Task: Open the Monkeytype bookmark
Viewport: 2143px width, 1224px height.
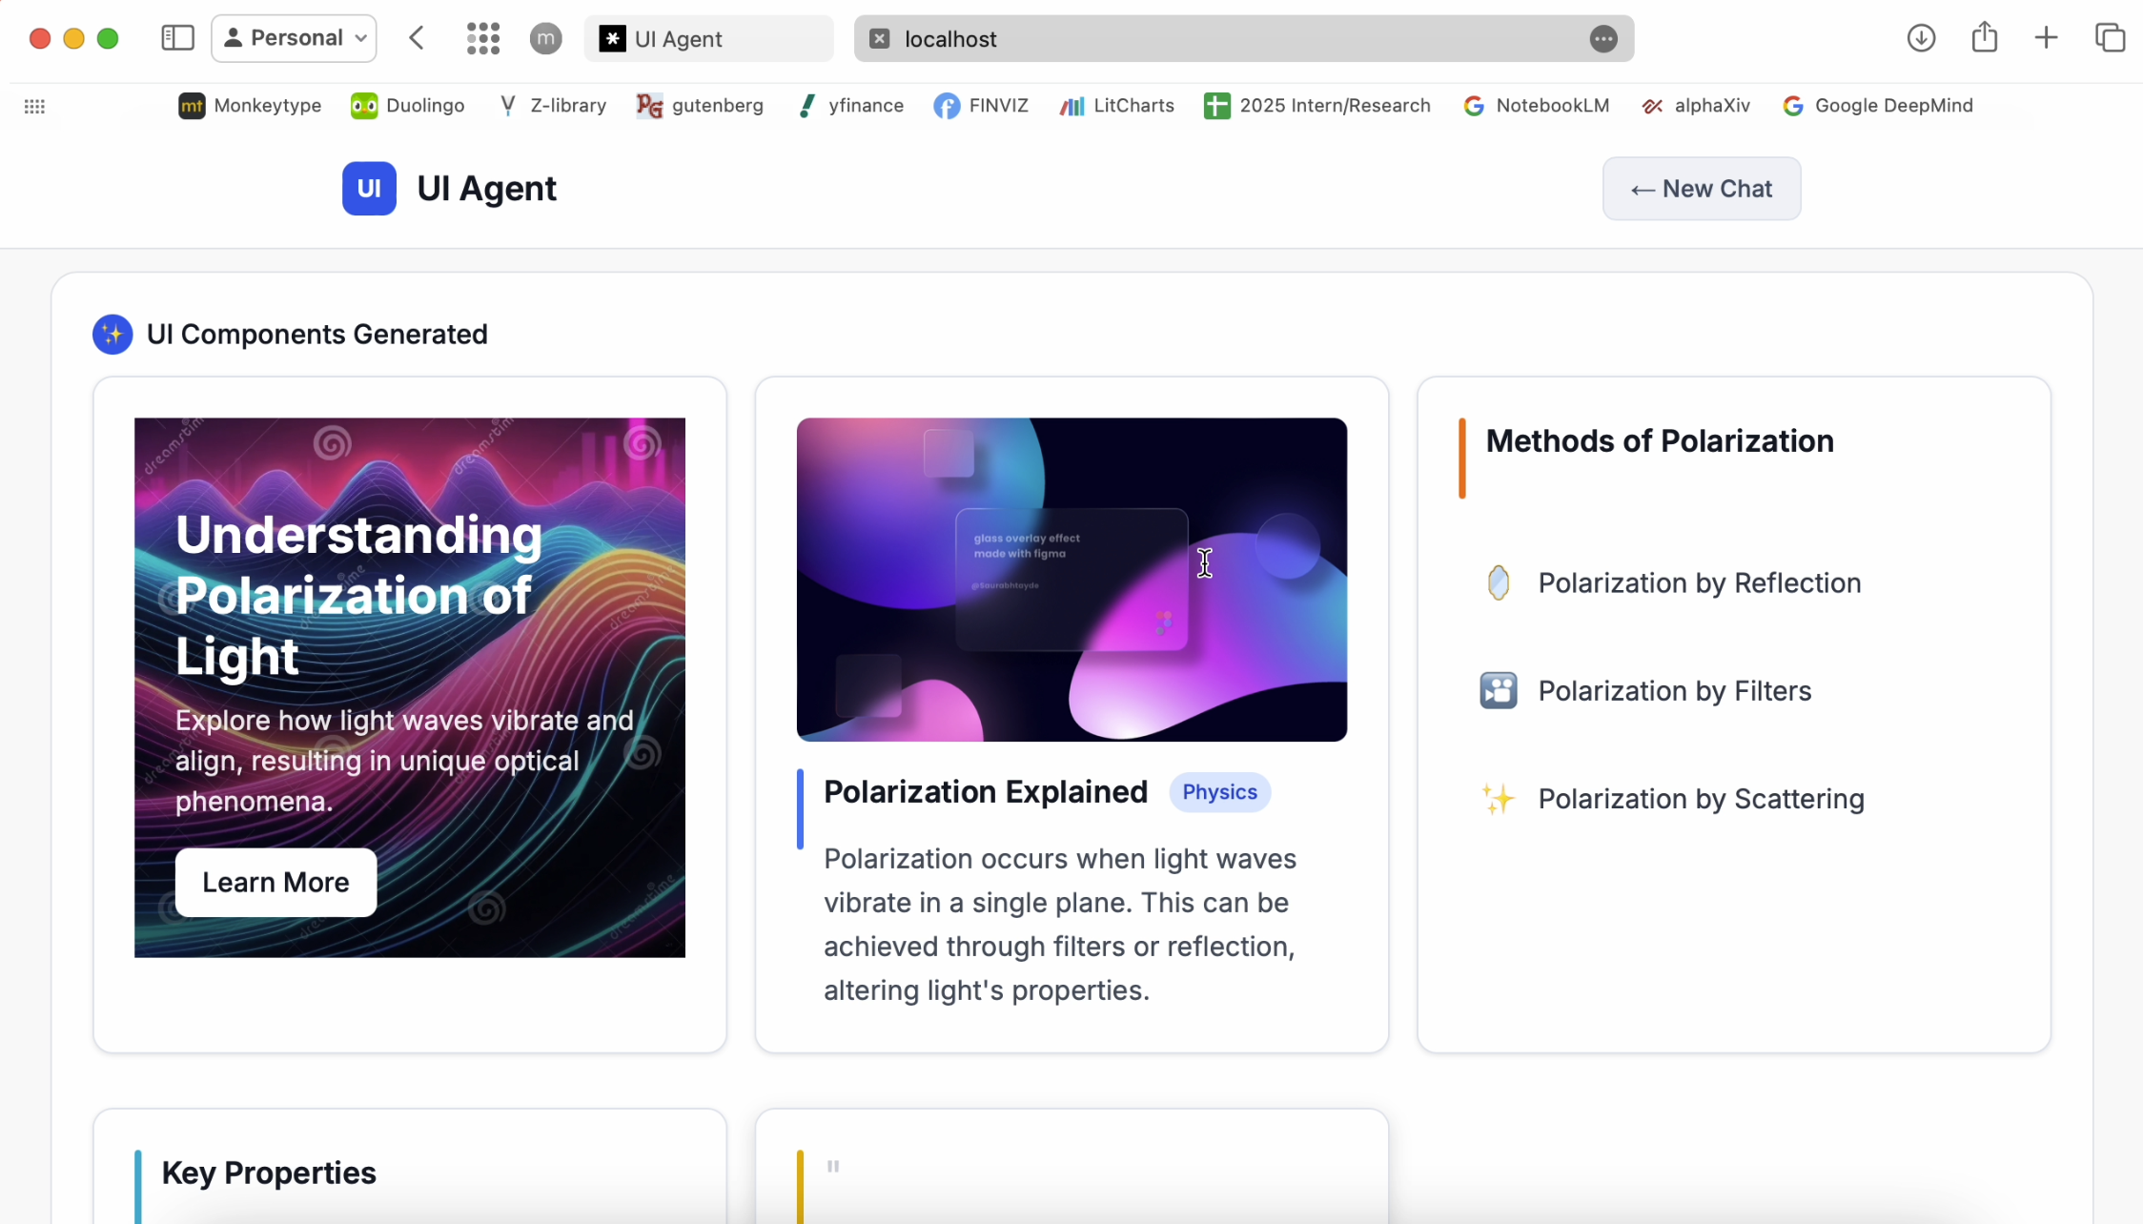Action: [x=250, y=105]
